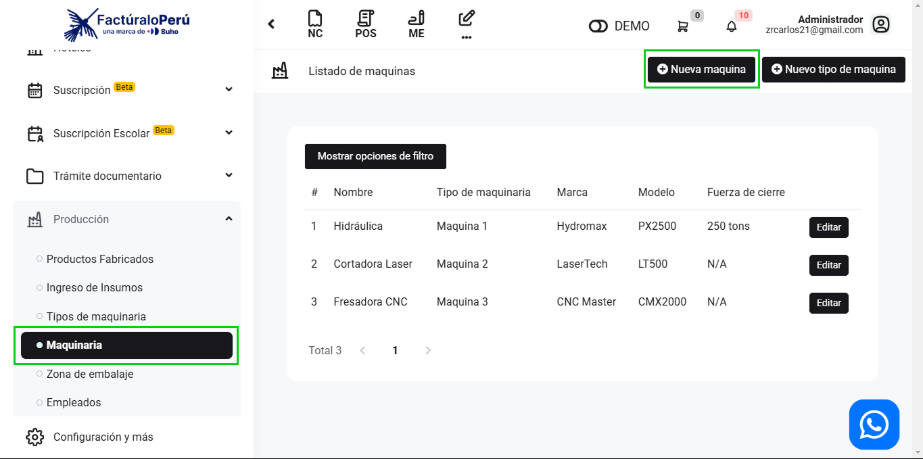Open the shopping cart icon

[683, 26]
